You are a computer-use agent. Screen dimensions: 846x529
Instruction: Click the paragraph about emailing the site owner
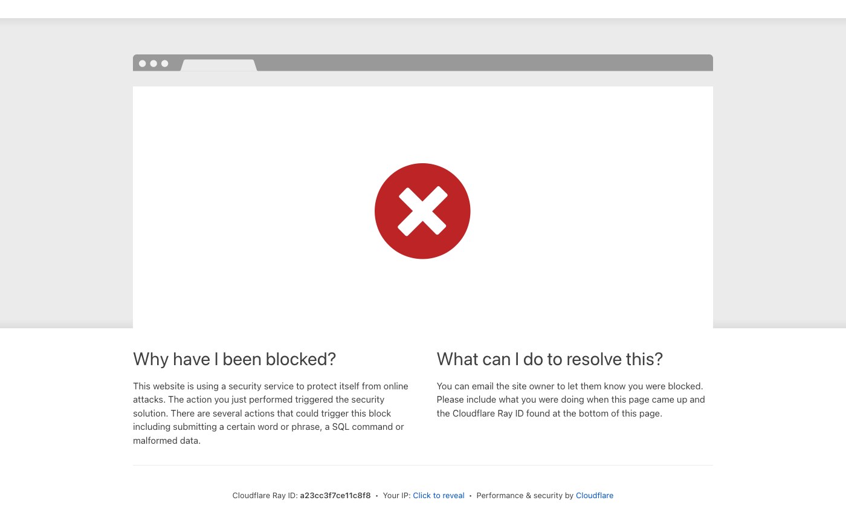571,400
